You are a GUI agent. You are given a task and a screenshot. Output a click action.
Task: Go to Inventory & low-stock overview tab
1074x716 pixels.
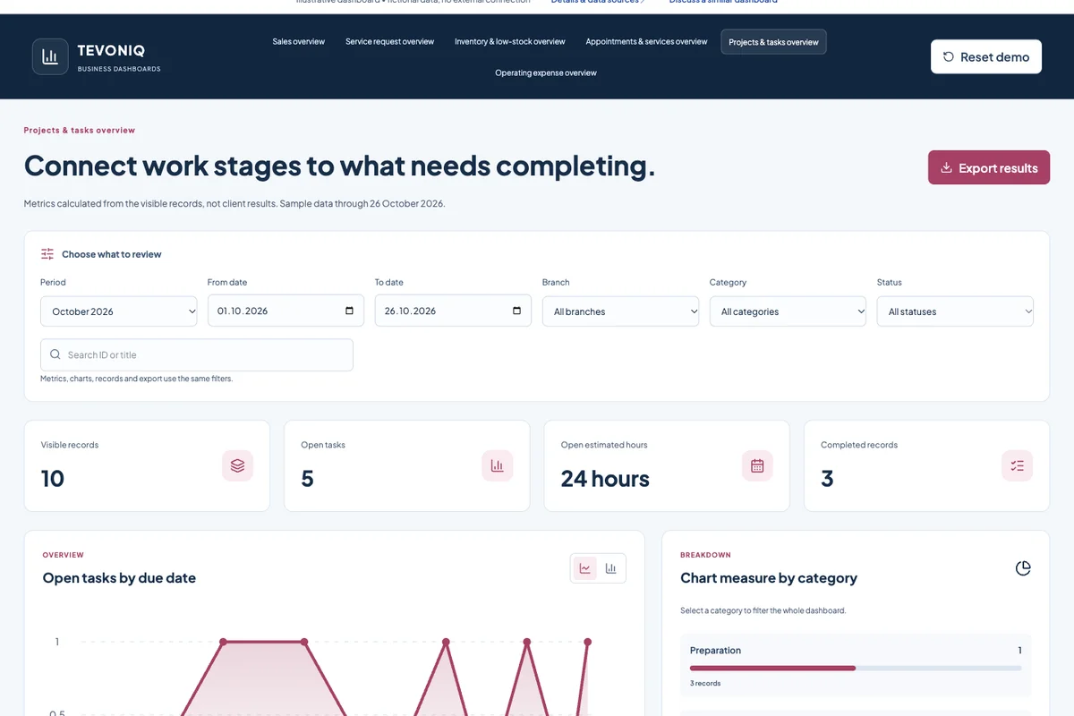point(509,41)
